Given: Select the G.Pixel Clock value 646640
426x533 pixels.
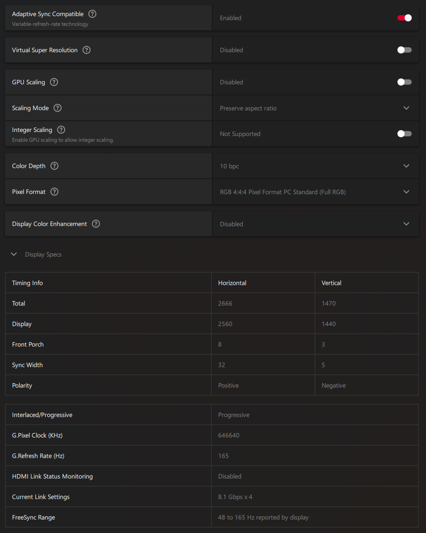Looking at the screenshot, I should tap(229, 435).
